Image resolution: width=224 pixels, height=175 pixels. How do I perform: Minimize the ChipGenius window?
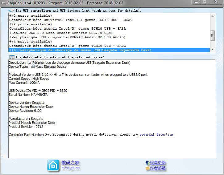(196, 2)
